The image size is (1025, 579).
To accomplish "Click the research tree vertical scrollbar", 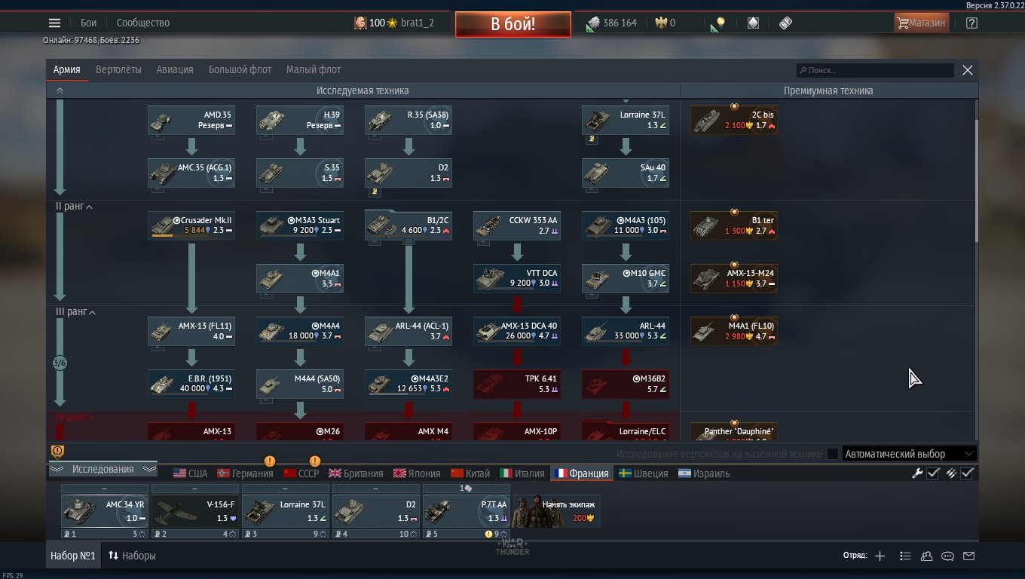I will 977,181.
